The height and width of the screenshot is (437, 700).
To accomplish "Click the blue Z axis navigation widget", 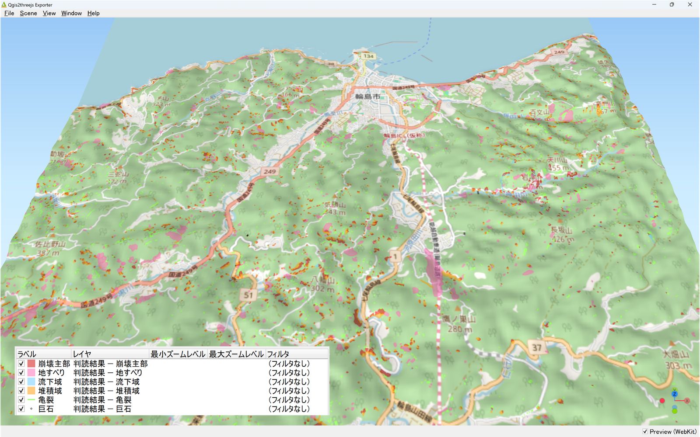I will 674,394.
